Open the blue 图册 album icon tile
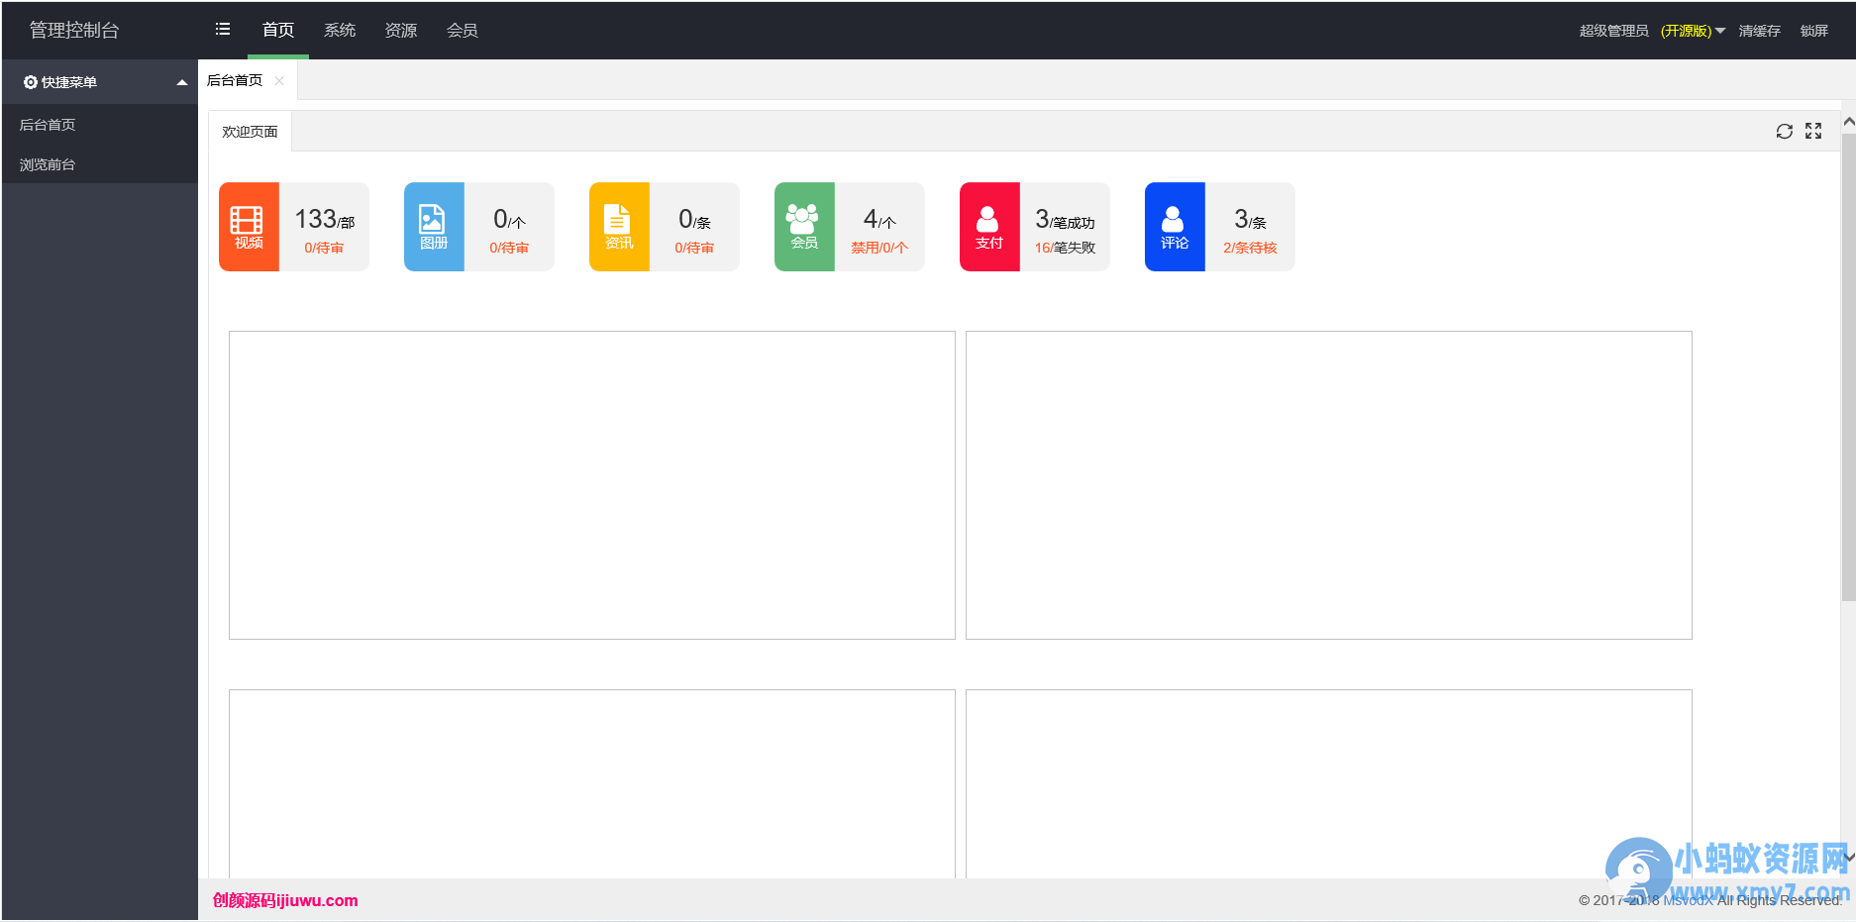 coord(434,227)
